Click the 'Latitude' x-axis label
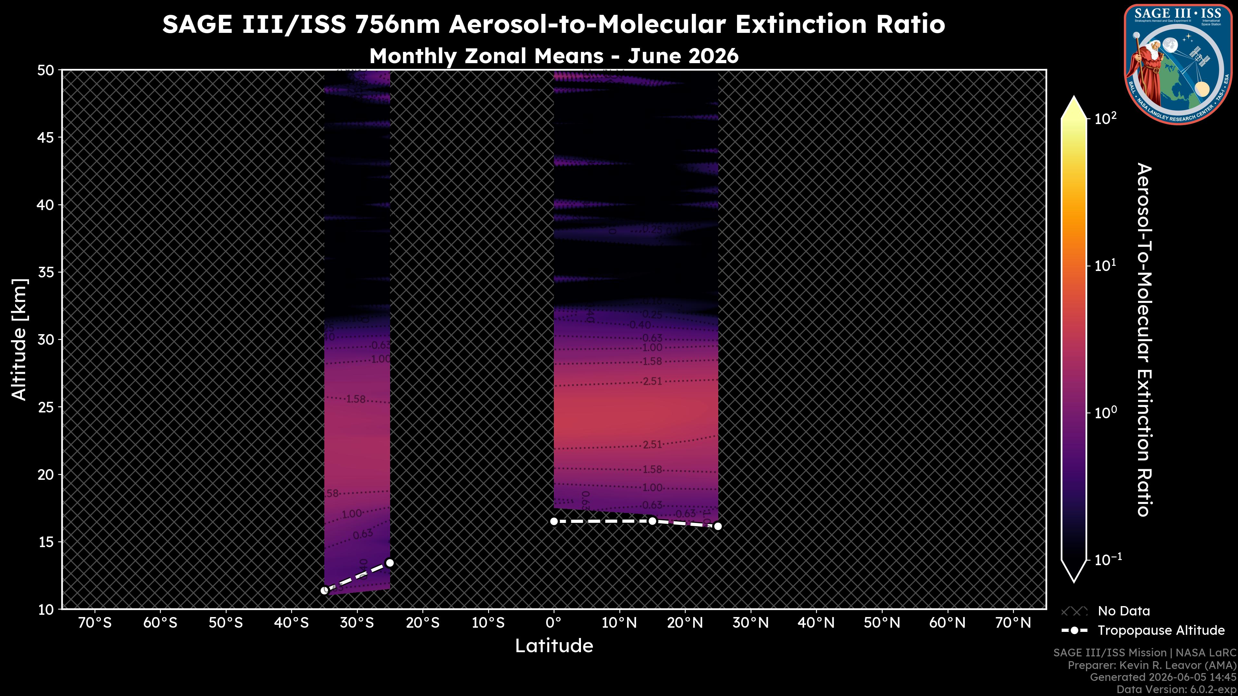 click(554, 645)
